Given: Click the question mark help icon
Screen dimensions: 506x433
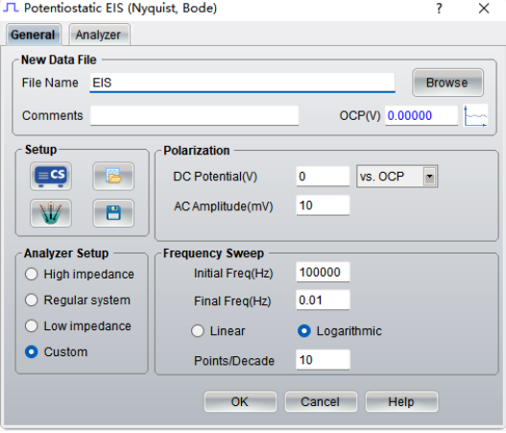Looking at the screenshot, I should (x=439, y=9).
